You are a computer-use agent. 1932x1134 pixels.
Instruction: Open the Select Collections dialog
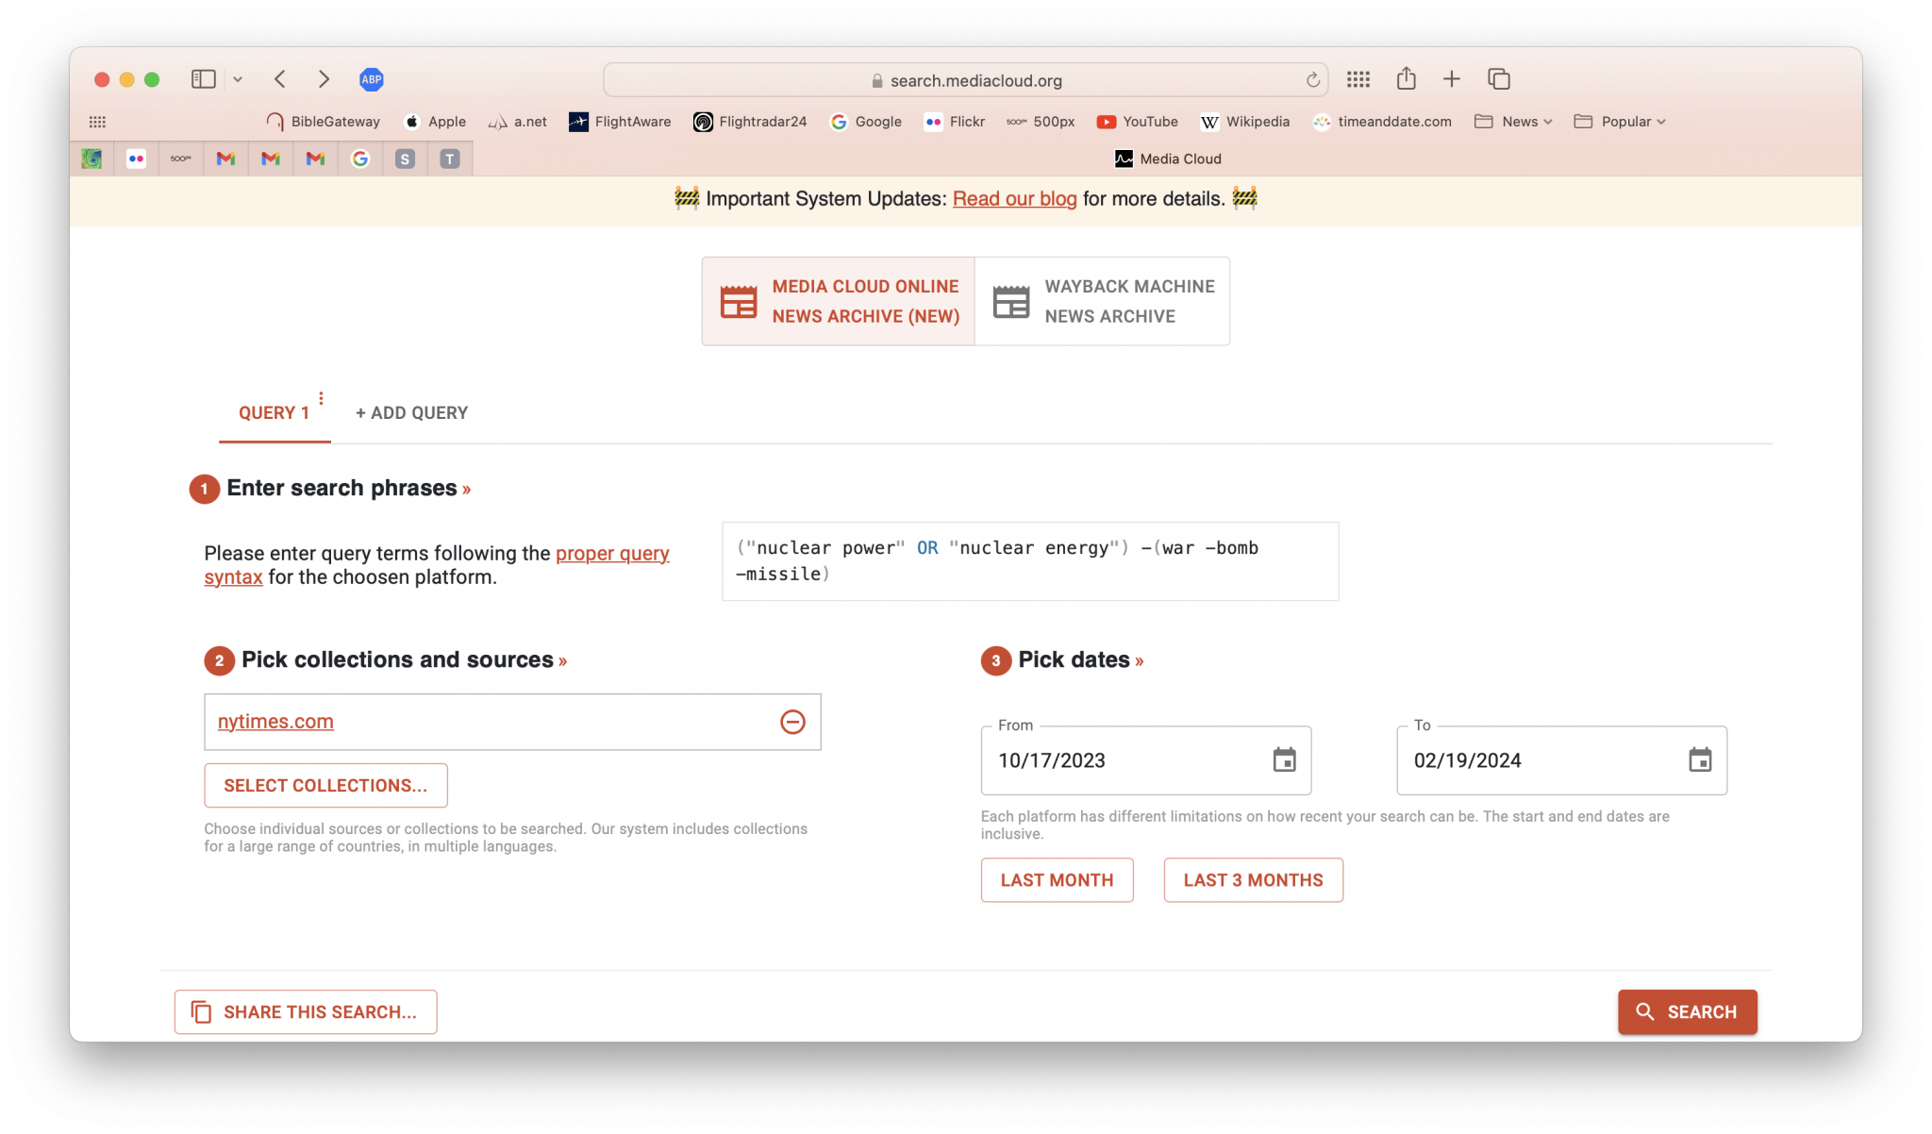coord(325,785)
